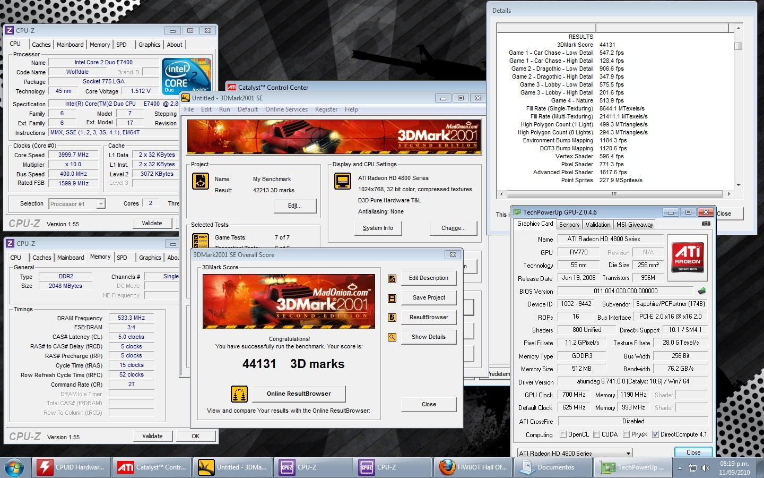Toggle the DirectCompute 4.1 checkbox
This screenshot has height=478, width=764.
tap(655, 434)
